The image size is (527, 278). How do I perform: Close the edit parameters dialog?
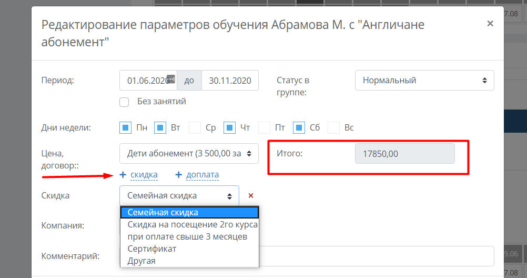click(x=490, y=24)
